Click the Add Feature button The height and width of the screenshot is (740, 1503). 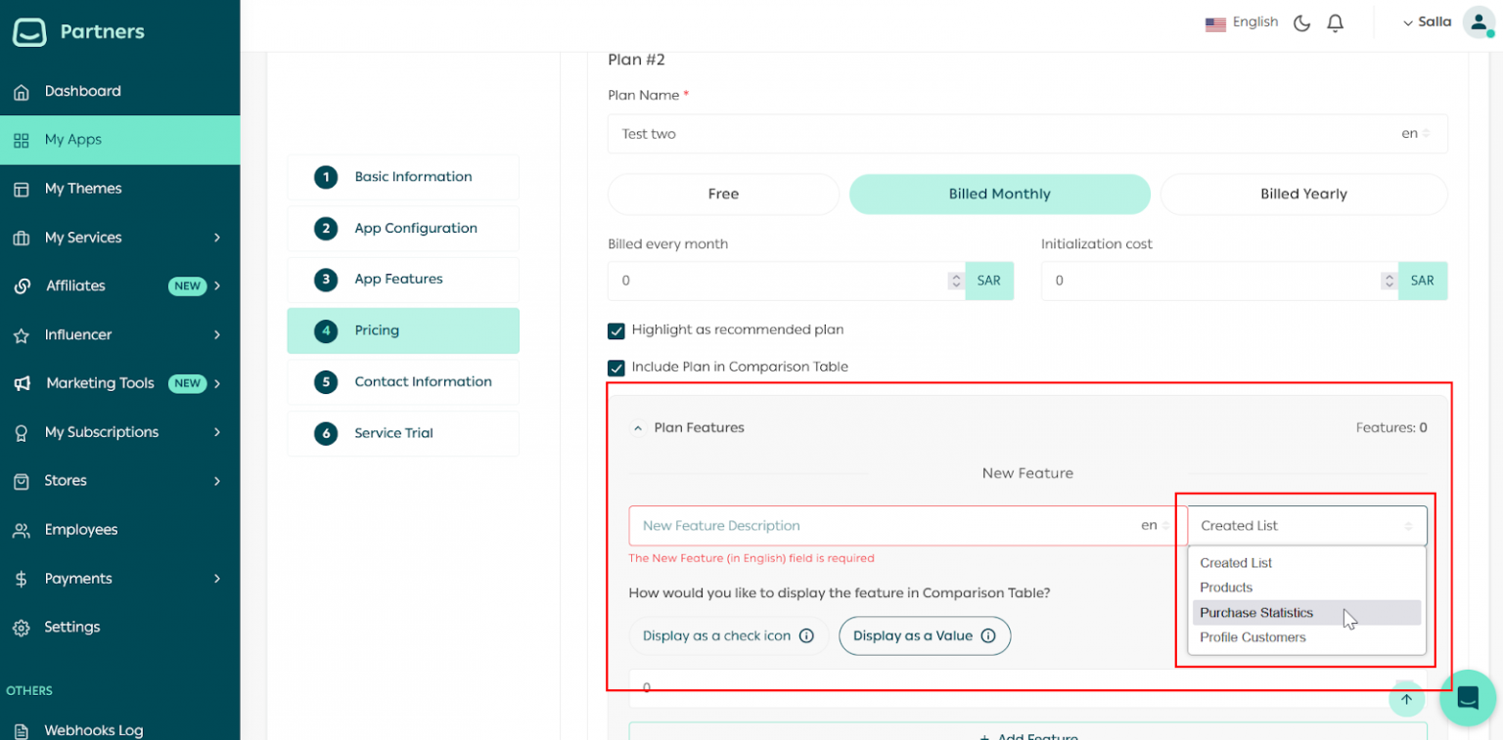1027,736
